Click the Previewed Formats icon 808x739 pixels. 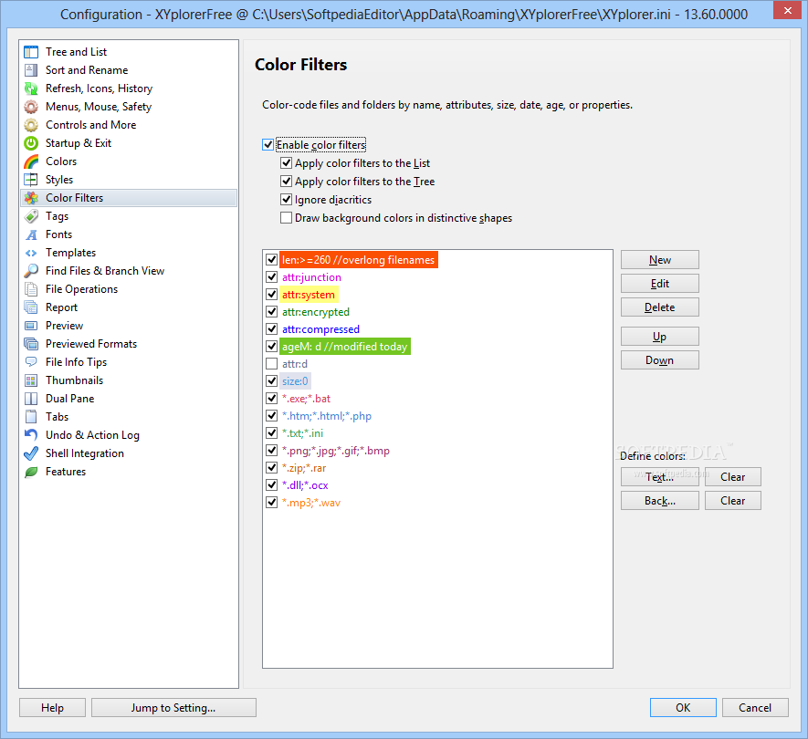pos(31,344)
